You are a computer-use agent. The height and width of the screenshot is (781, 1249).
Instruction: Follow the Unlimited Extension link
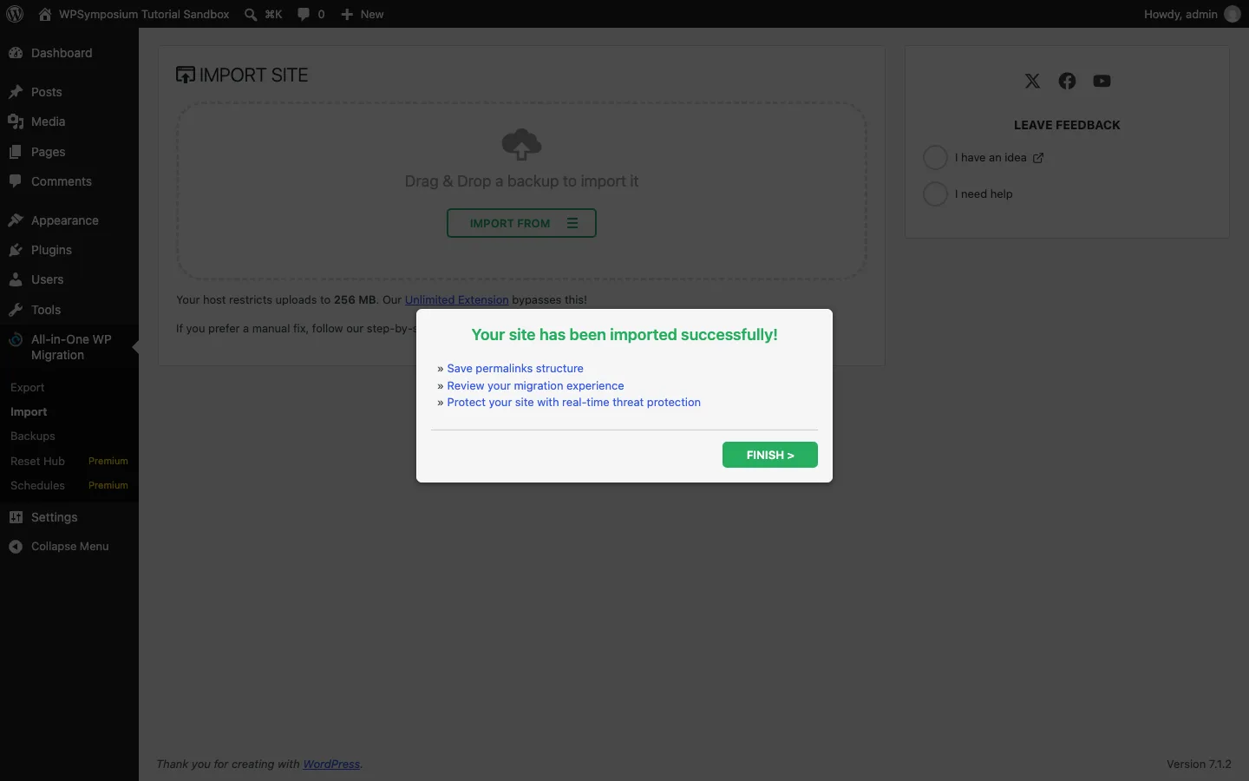coord(457,300)
